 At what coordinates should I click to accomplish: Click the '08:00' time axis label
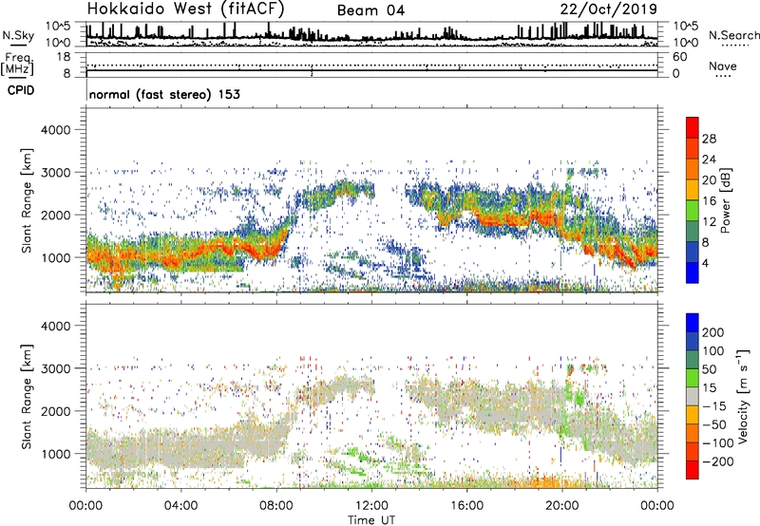(x=276, y=506)
